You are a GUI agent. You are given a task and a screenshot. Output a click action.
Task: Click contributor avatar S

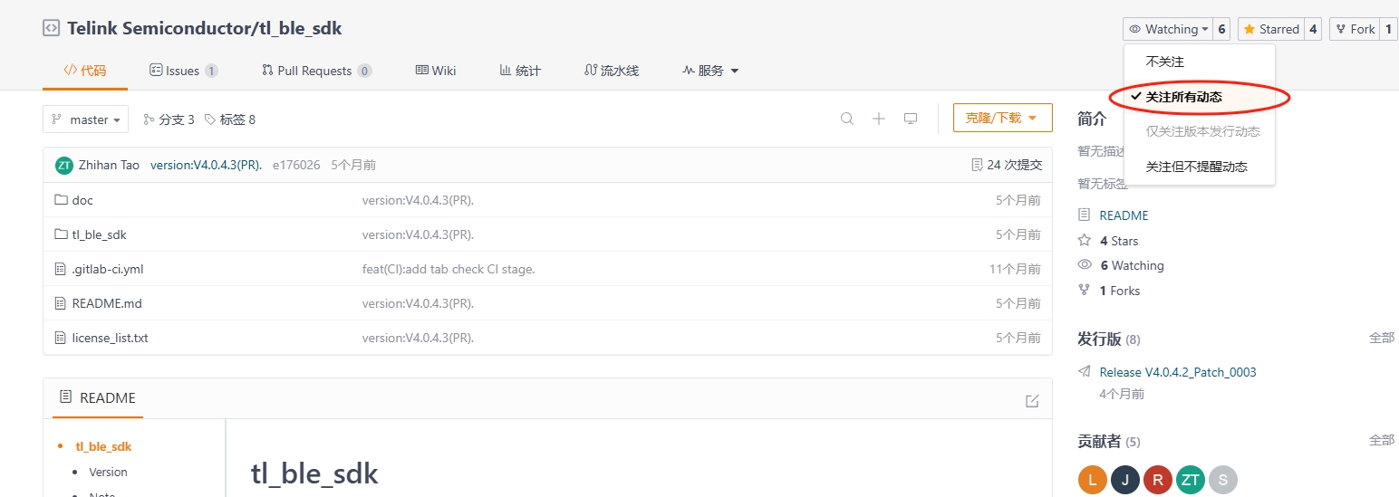(x=1223, y=480)
